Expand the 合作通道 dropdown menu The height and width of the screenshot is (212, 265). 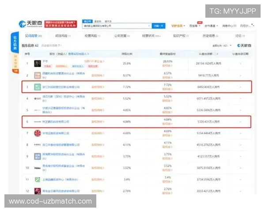(211, 26)
